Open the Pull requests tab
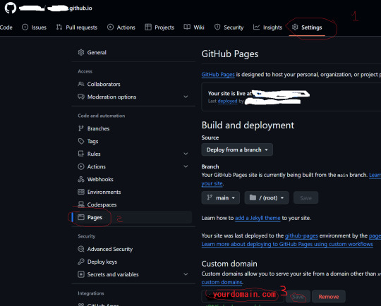The height and width of the screenshot is (306, 381). coord(76,27)
